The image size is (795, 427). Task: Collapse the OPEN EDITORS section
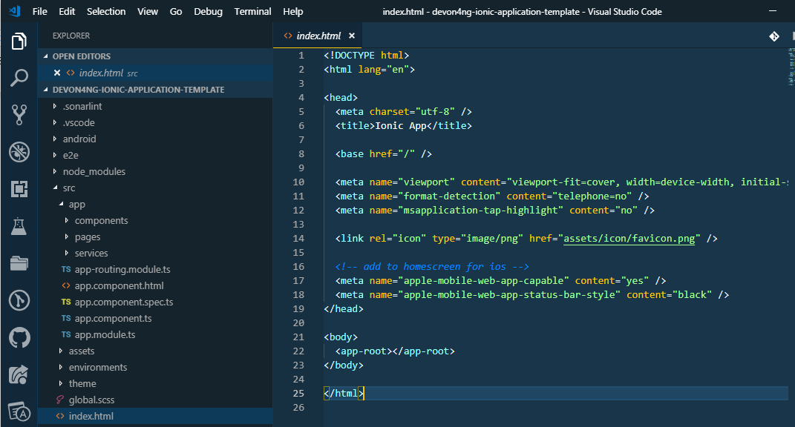(81, 56)
